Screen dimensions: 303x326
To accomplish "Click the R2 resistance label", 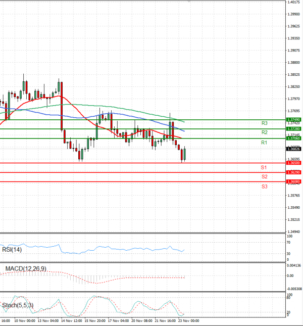I will tap(264, 132).
